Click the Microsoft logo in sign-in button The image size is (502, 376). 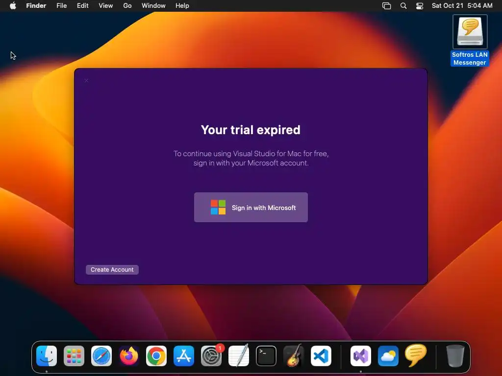pos(218,207)
